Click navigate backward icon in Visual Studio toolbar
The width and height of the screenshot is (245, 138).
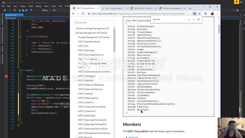pos(5,10)
